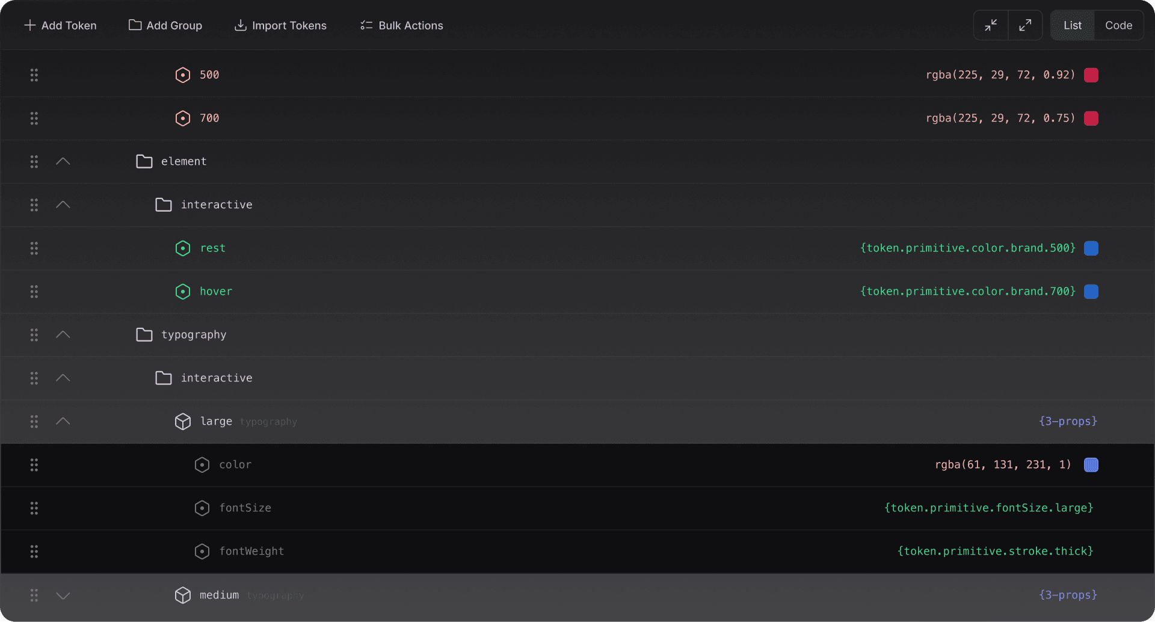
Task: Select the reference {token.primitive.fontSize.large}
Action: coord(989,508)
